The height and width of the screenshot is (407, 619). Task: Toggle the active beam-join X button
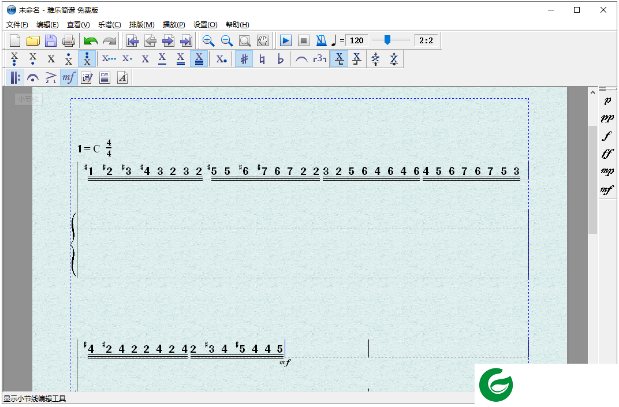[x=339, y=59]
